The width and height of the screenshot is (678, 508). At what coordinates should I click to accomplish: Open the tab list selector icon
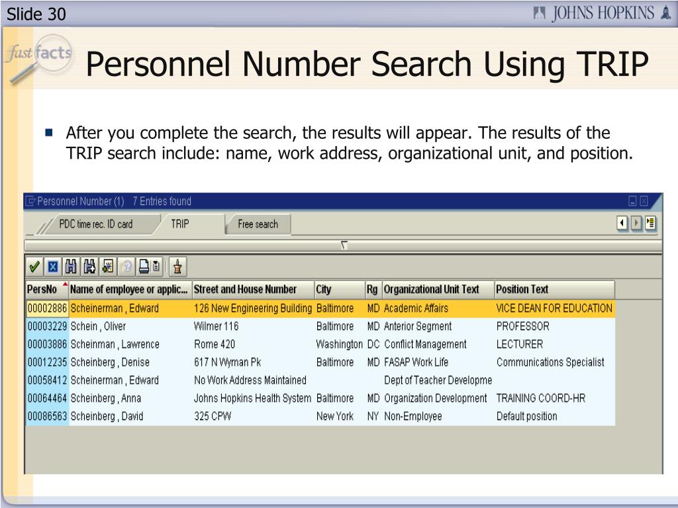click(x=650, y=224)
